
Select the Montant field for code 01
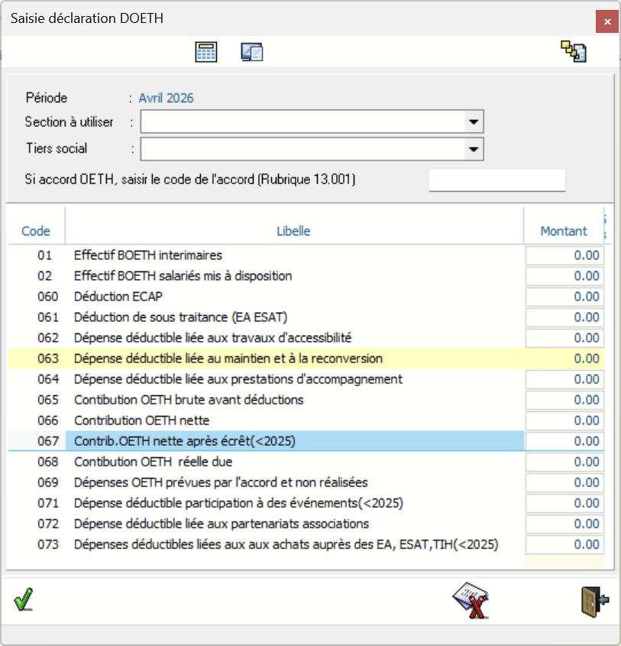(x=564, y=255)
